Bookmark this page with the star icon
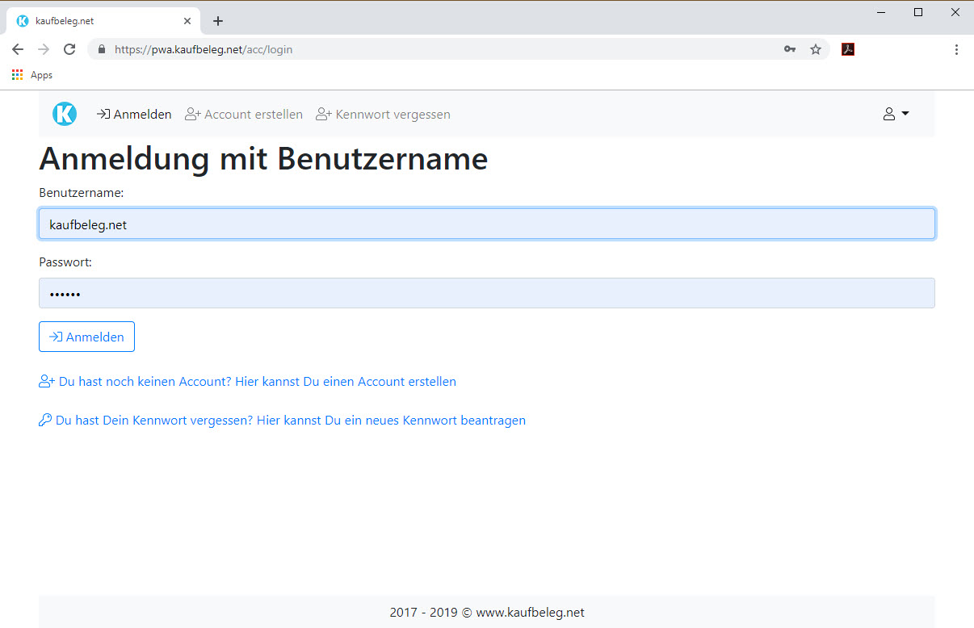This screenshot has height=628, width=974. click(x=816, y=49)
